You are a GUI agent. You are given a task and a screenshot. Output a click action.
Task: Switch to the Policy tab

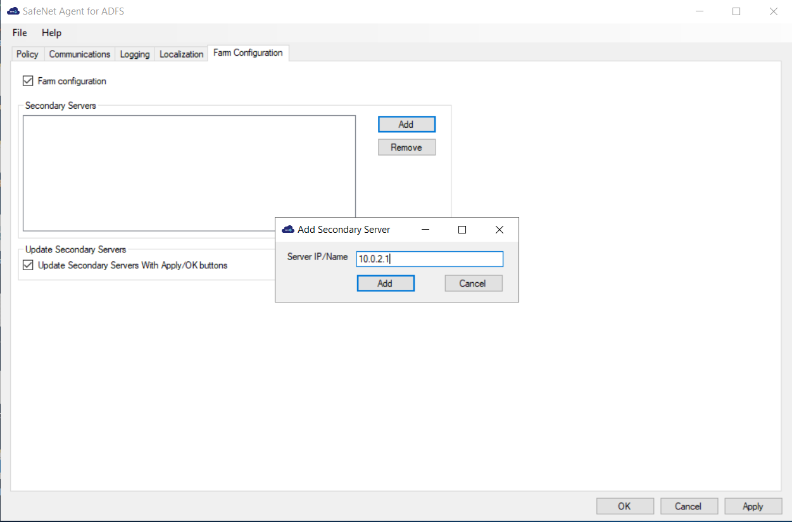[27, 54]
